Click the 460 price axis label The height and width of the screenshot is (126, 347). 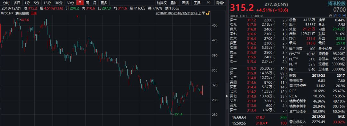tap(215, 25)
